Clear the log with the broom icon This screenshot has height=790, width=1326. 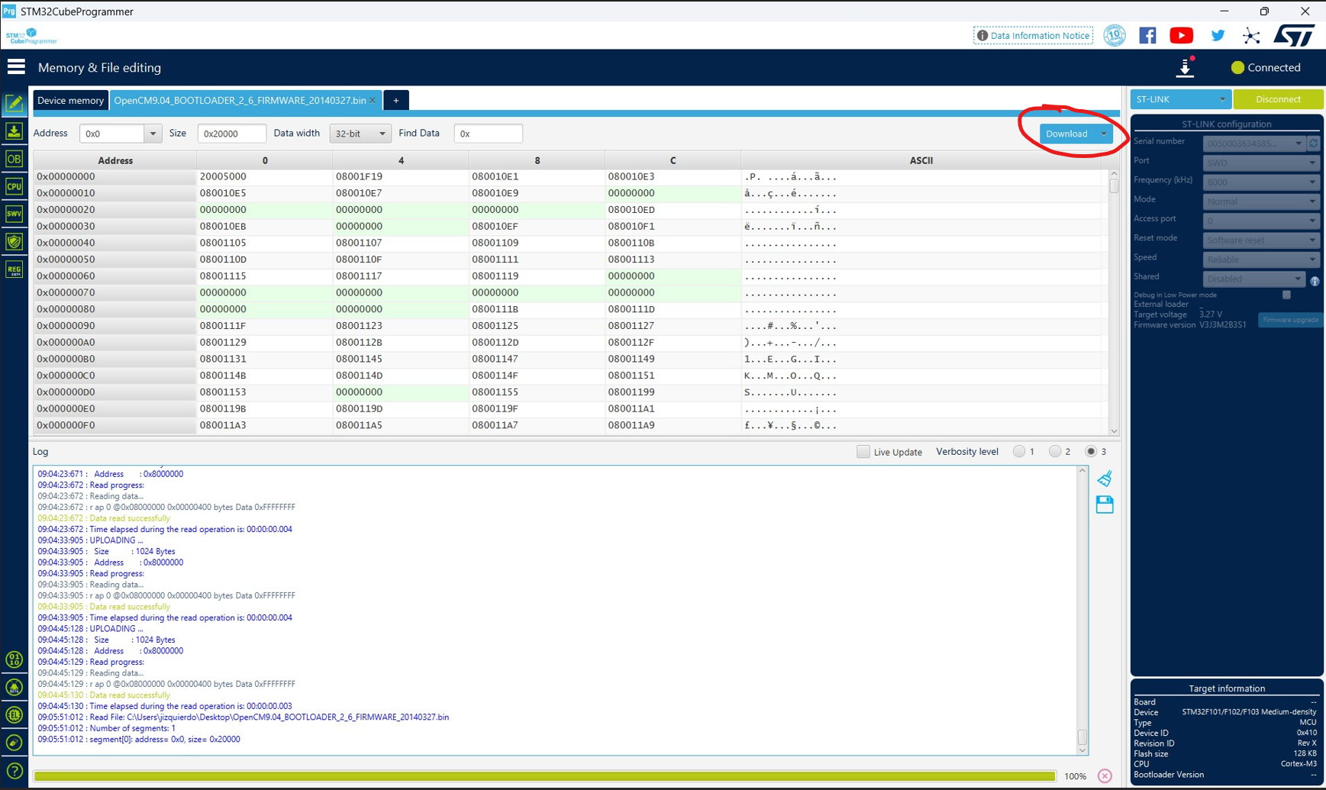coord(1105,479)
